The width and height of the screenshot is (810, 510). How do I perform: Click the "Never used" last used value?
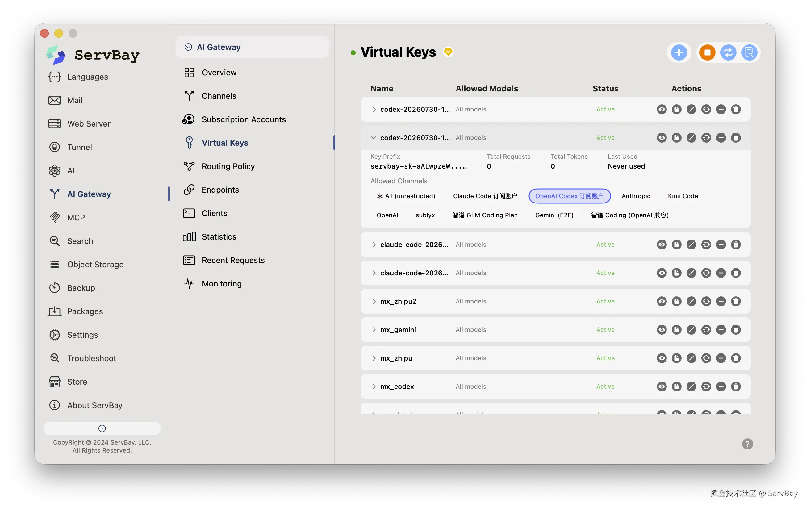[x=626, y=166]
